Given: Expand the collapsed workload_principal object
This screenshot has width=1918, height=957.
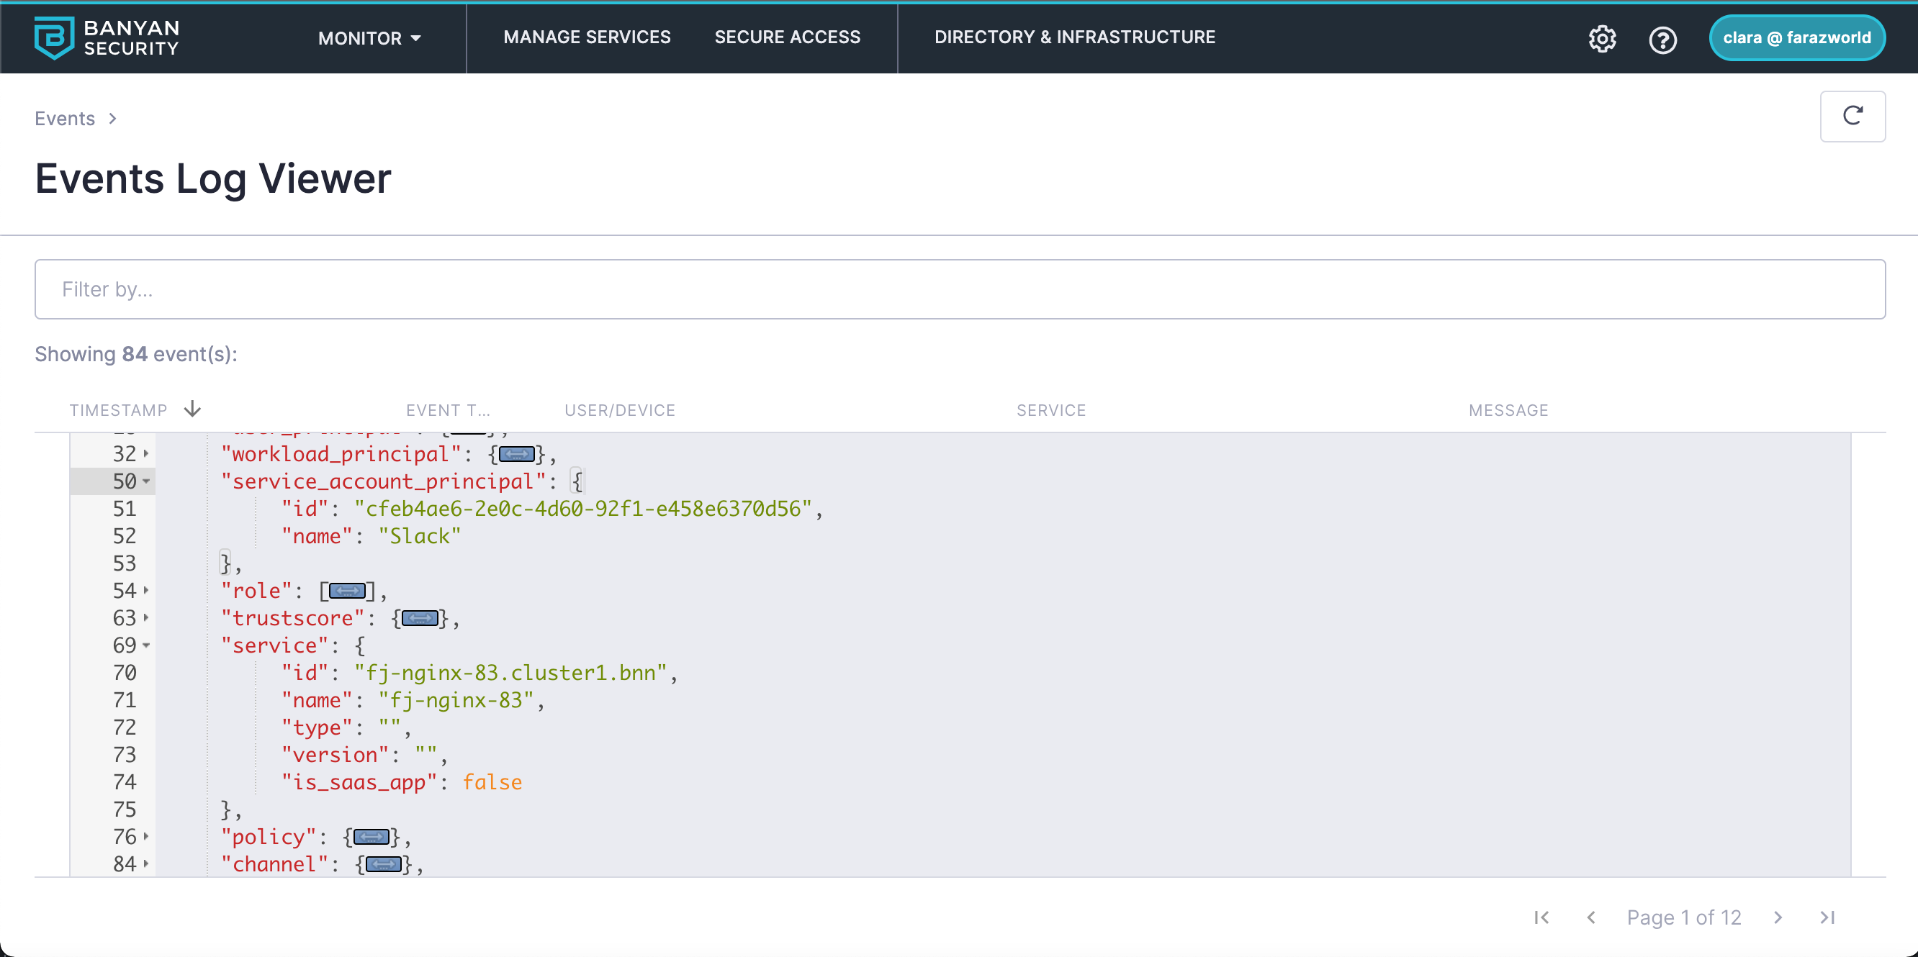Looking at the screenshot, I should (x=516, y=454).
